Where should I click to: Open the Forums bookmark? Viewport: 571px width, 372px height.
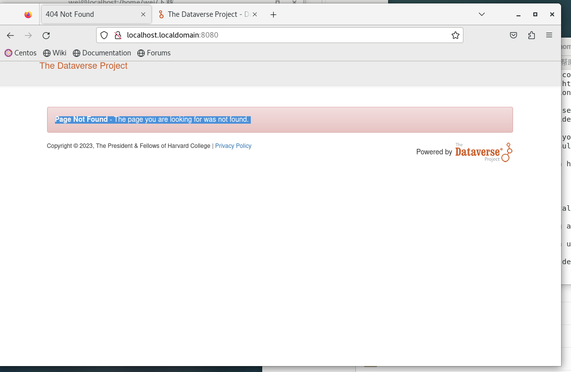[x=154, y=53]
